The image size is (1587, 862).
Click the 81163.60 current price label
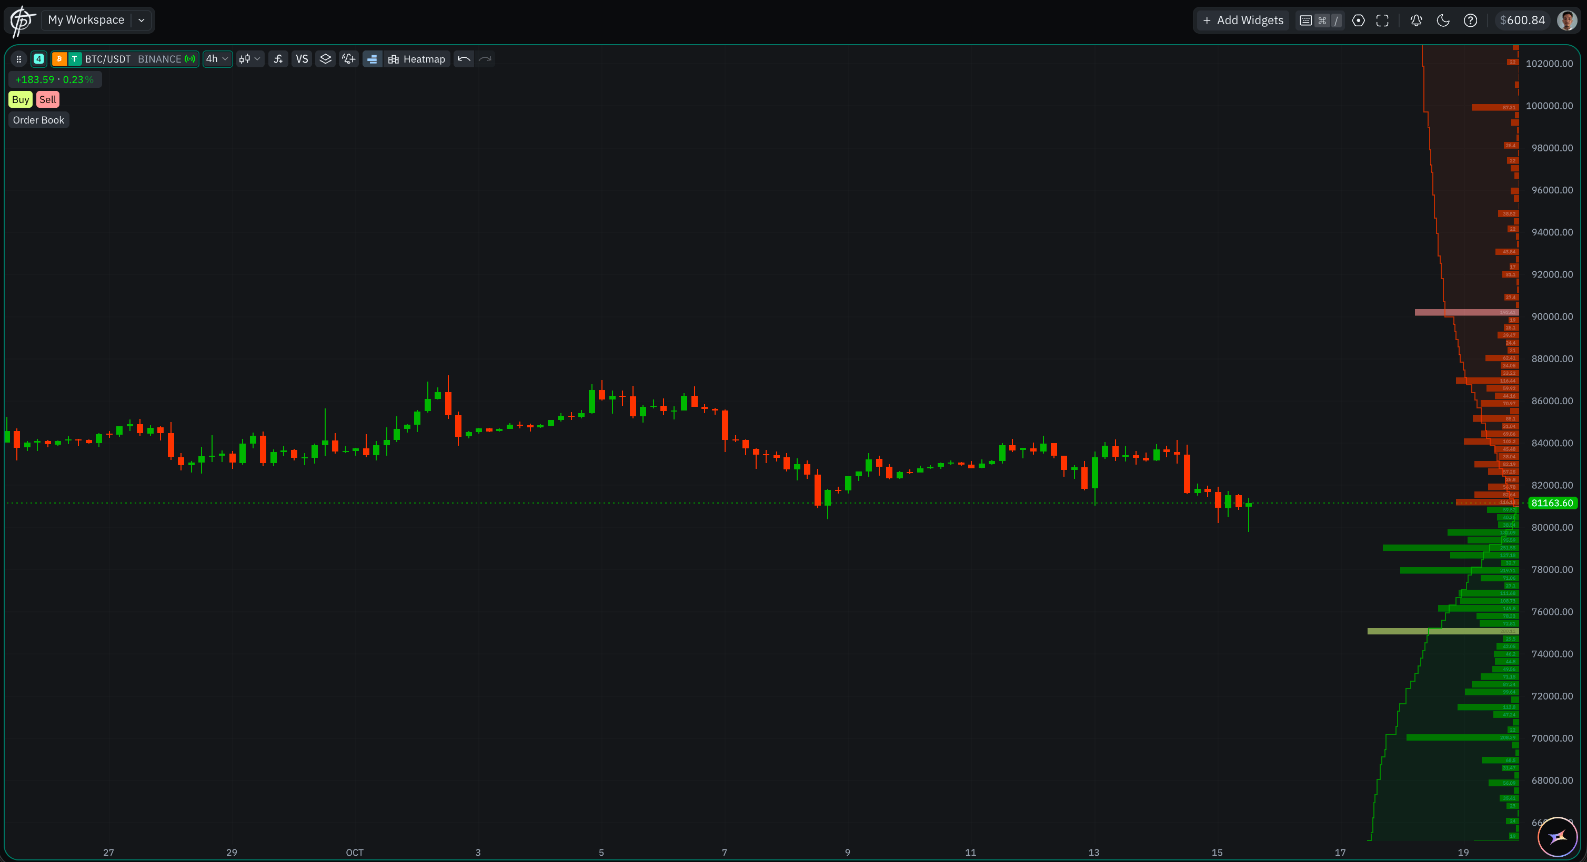coord(1552,502)
